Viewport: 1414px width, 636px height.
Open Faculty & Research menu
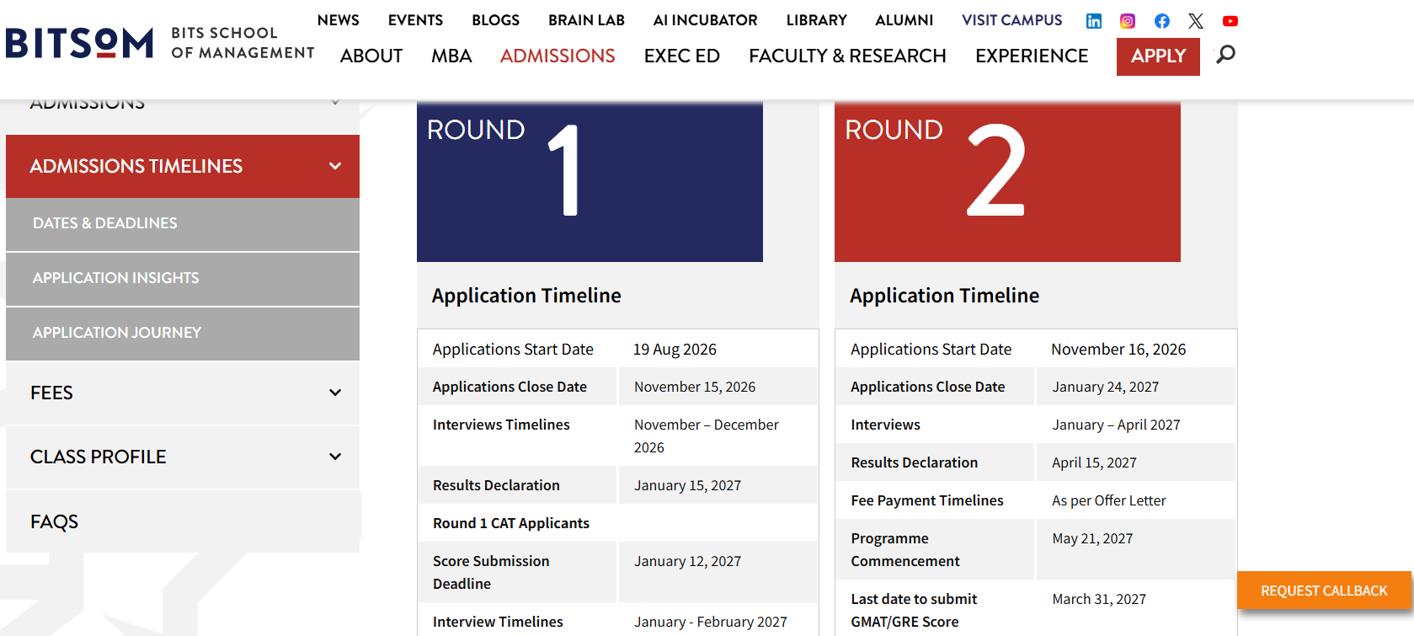847,56
